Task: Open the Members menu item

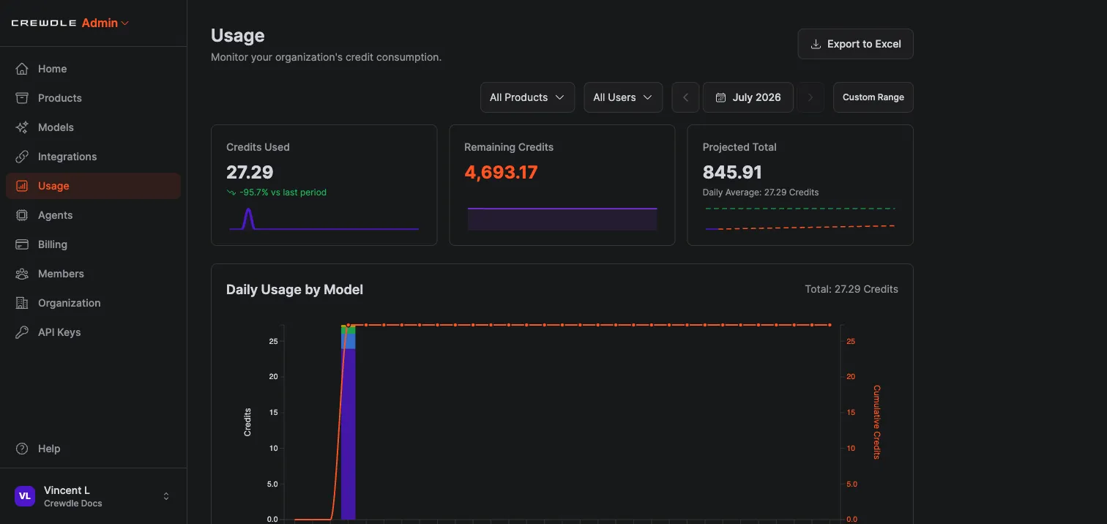Action: click(93, 274)
